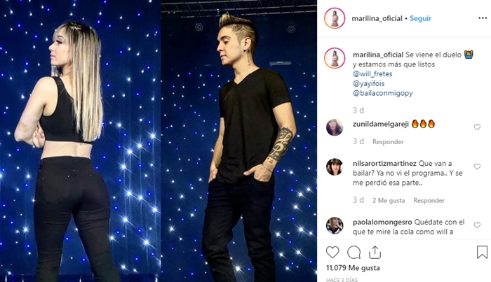This screenshot has height=282, width=491.
Task: Open marilina_oficial header profile picture
Action: (x=335, y=18)
